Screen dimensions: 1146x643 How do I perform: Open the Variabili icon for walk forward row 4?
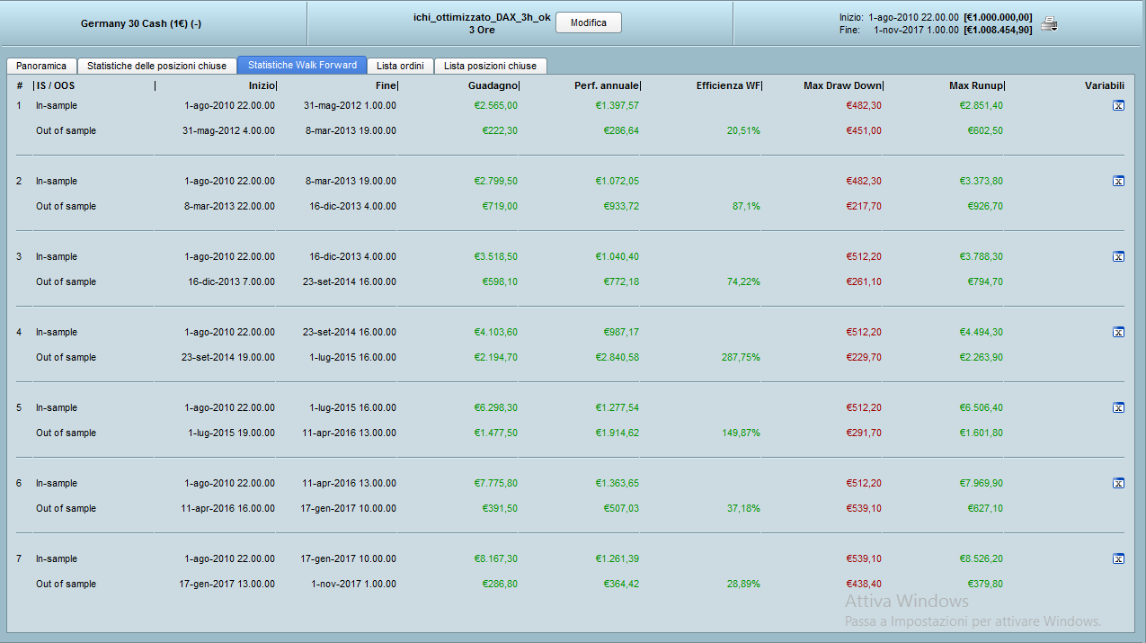pyautogui.click(x=1118, y=333)
